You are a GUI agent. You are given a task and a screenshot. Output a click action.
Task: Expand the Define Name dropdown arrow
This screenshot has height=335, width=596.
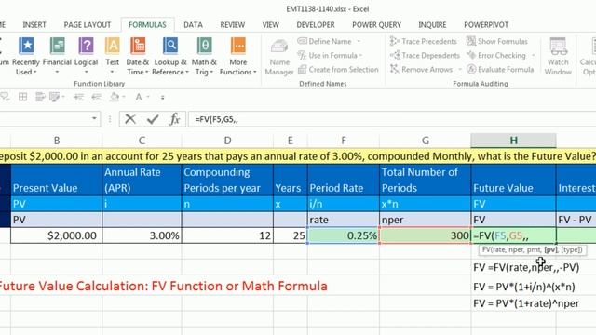coord(359,41)
